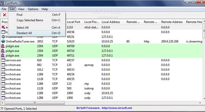
Task: Click the epmap port name cell
Action: 89,65
